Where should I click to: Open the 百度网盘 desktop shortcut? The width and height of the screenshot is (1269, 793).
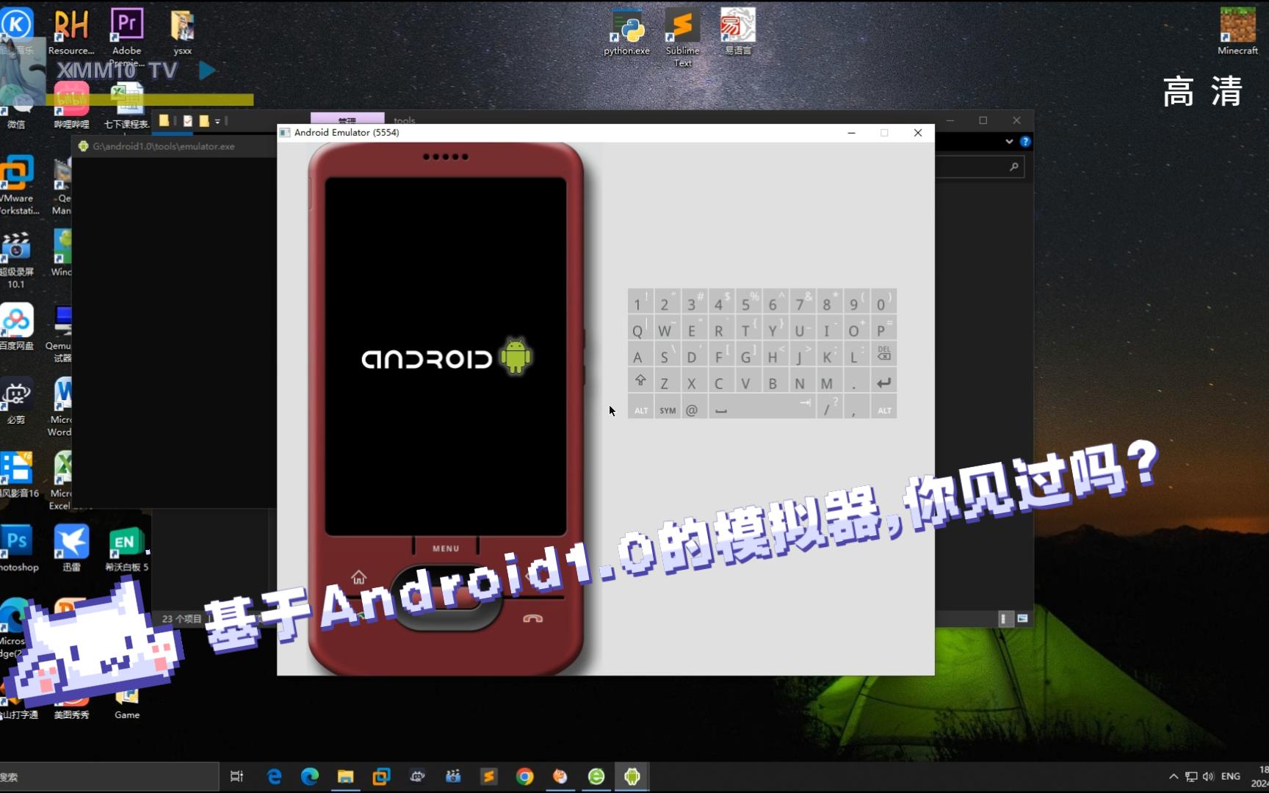(18, 326)
